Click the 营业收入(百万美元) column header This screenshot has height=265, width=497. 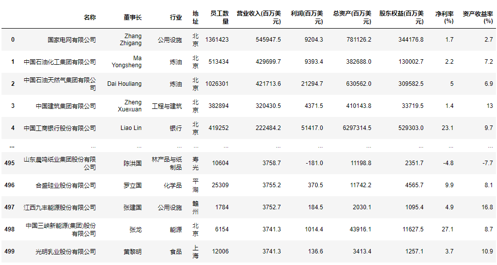point(259,18)
